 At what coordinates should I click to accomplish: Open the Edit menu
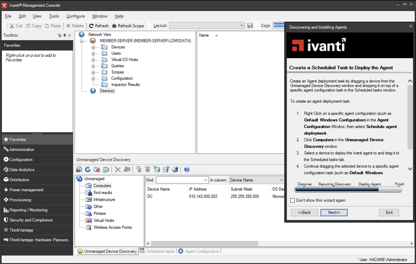point(22,16)
